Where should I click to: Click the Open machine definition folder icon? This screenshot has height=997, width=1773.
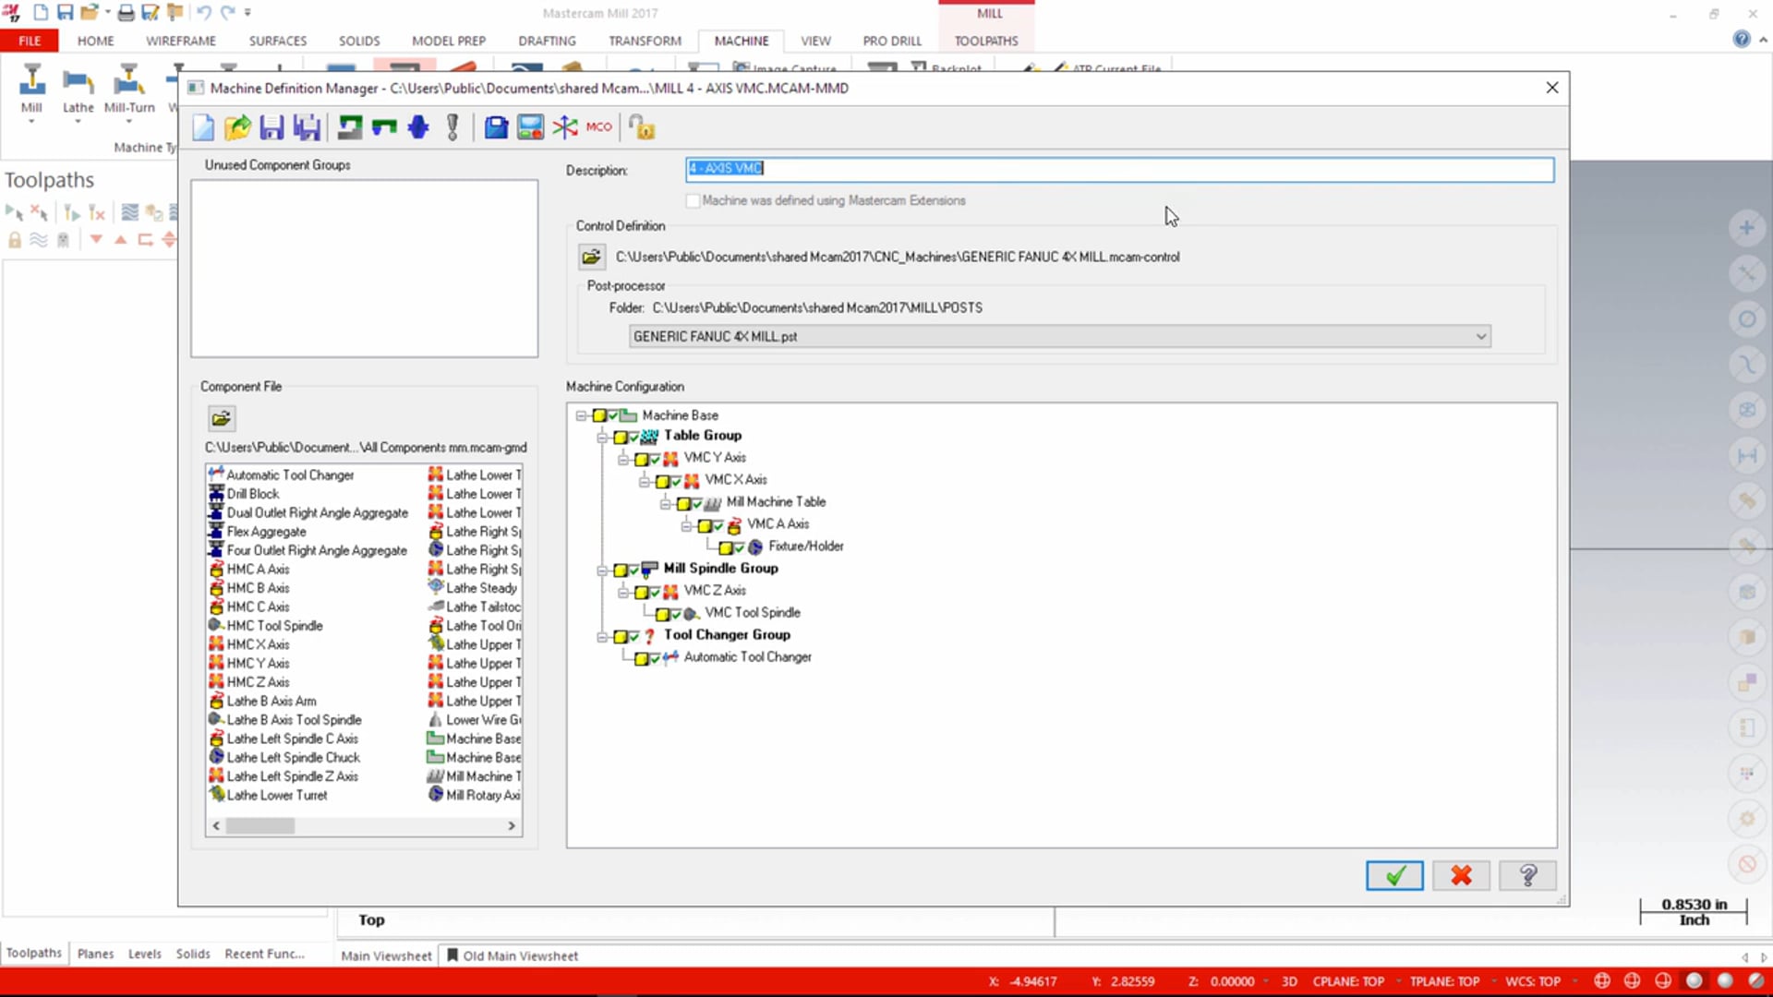[237, 127]
